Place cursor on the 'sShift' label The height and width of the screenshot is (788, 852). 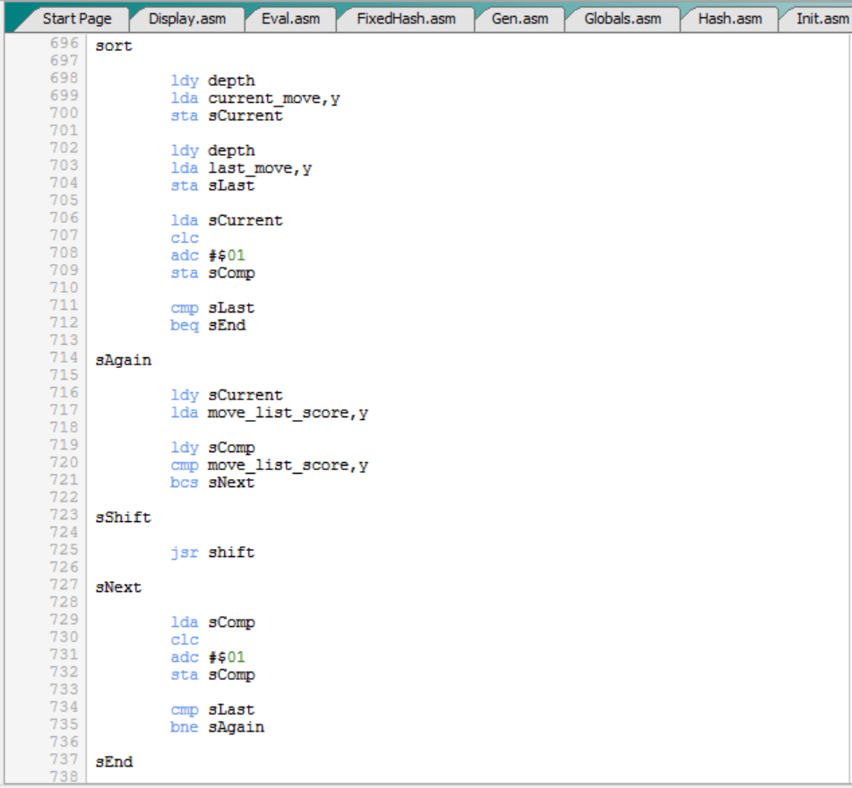pos(123,518)
